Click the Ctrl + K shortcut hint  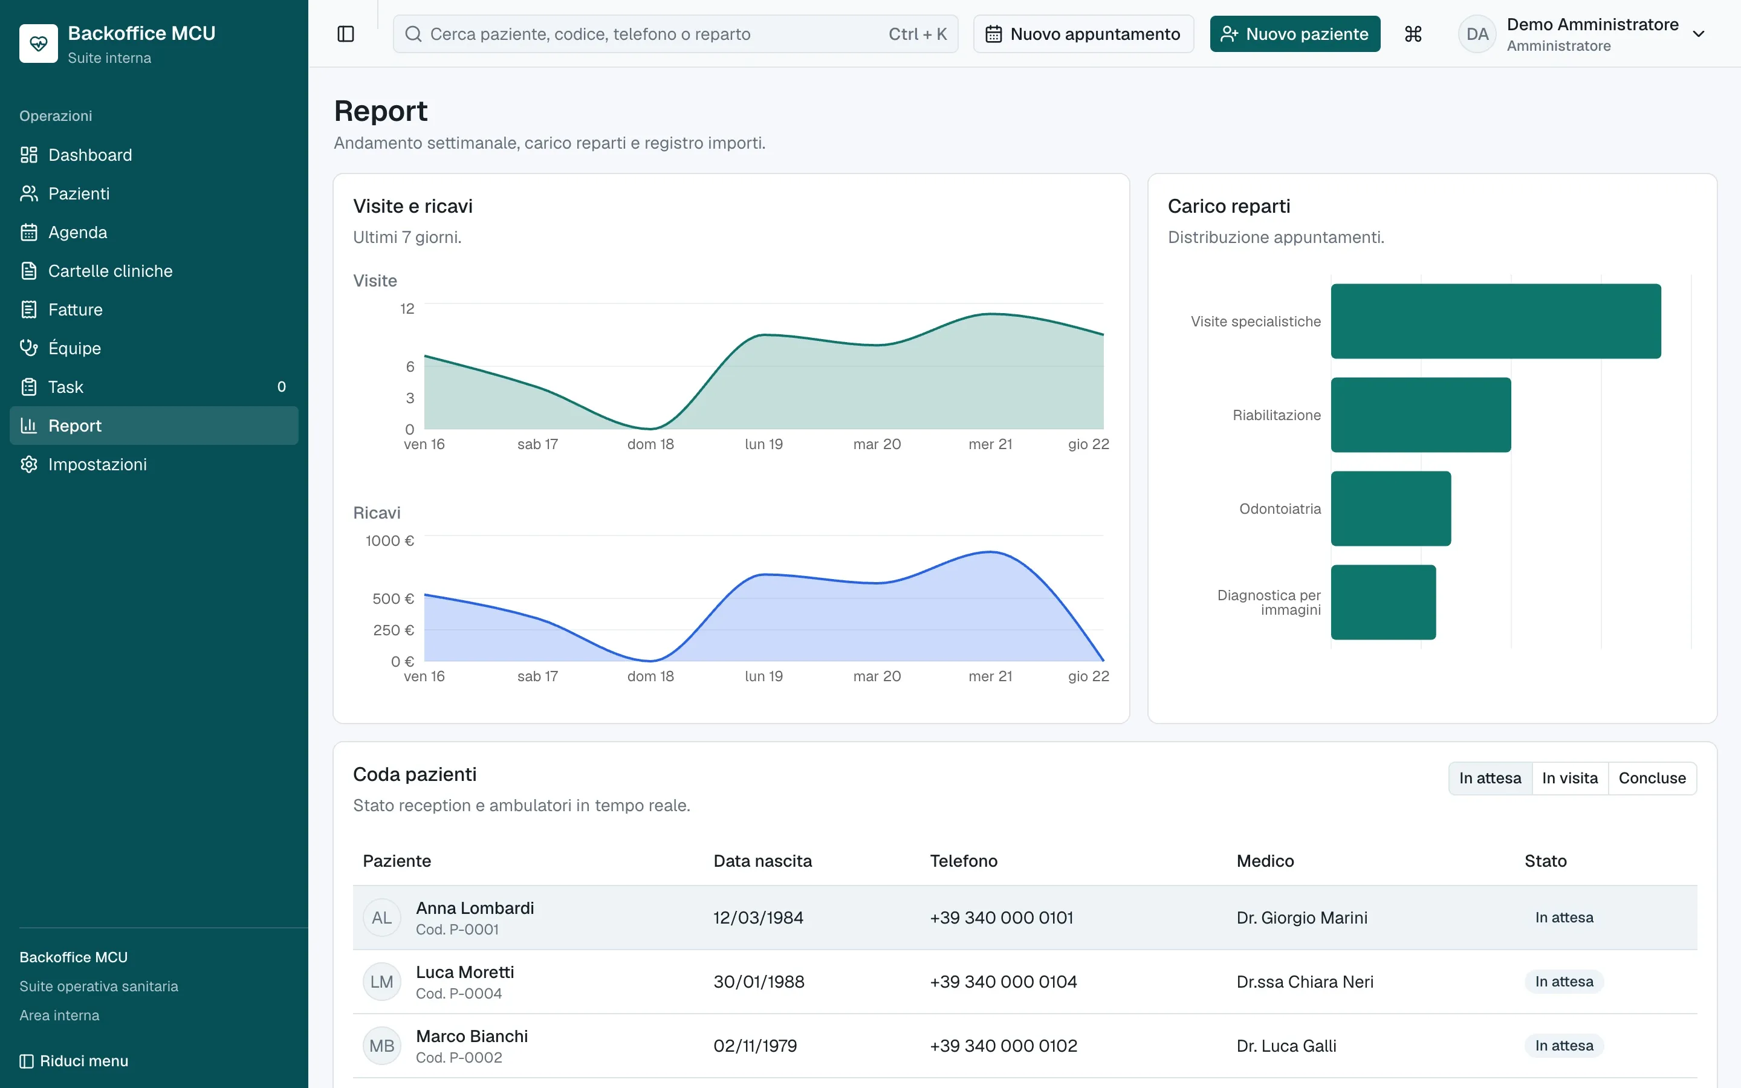pos(917,34)
